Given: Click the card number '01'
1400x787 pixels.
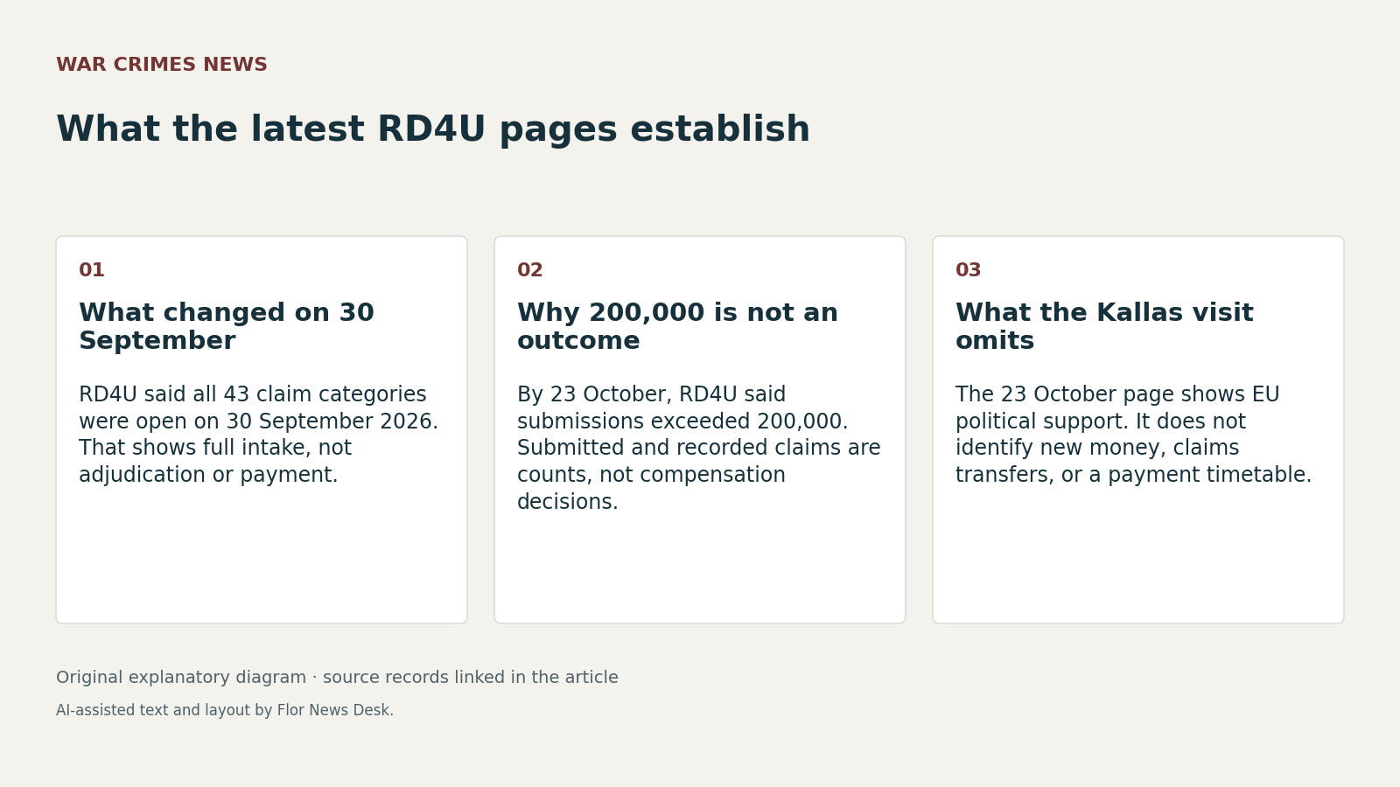Looking at the screenshot, I should 92,270.
